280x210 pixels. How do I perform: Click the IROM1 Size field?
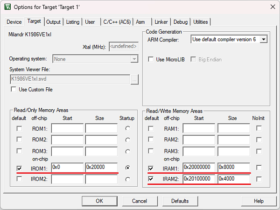(101, 168)
